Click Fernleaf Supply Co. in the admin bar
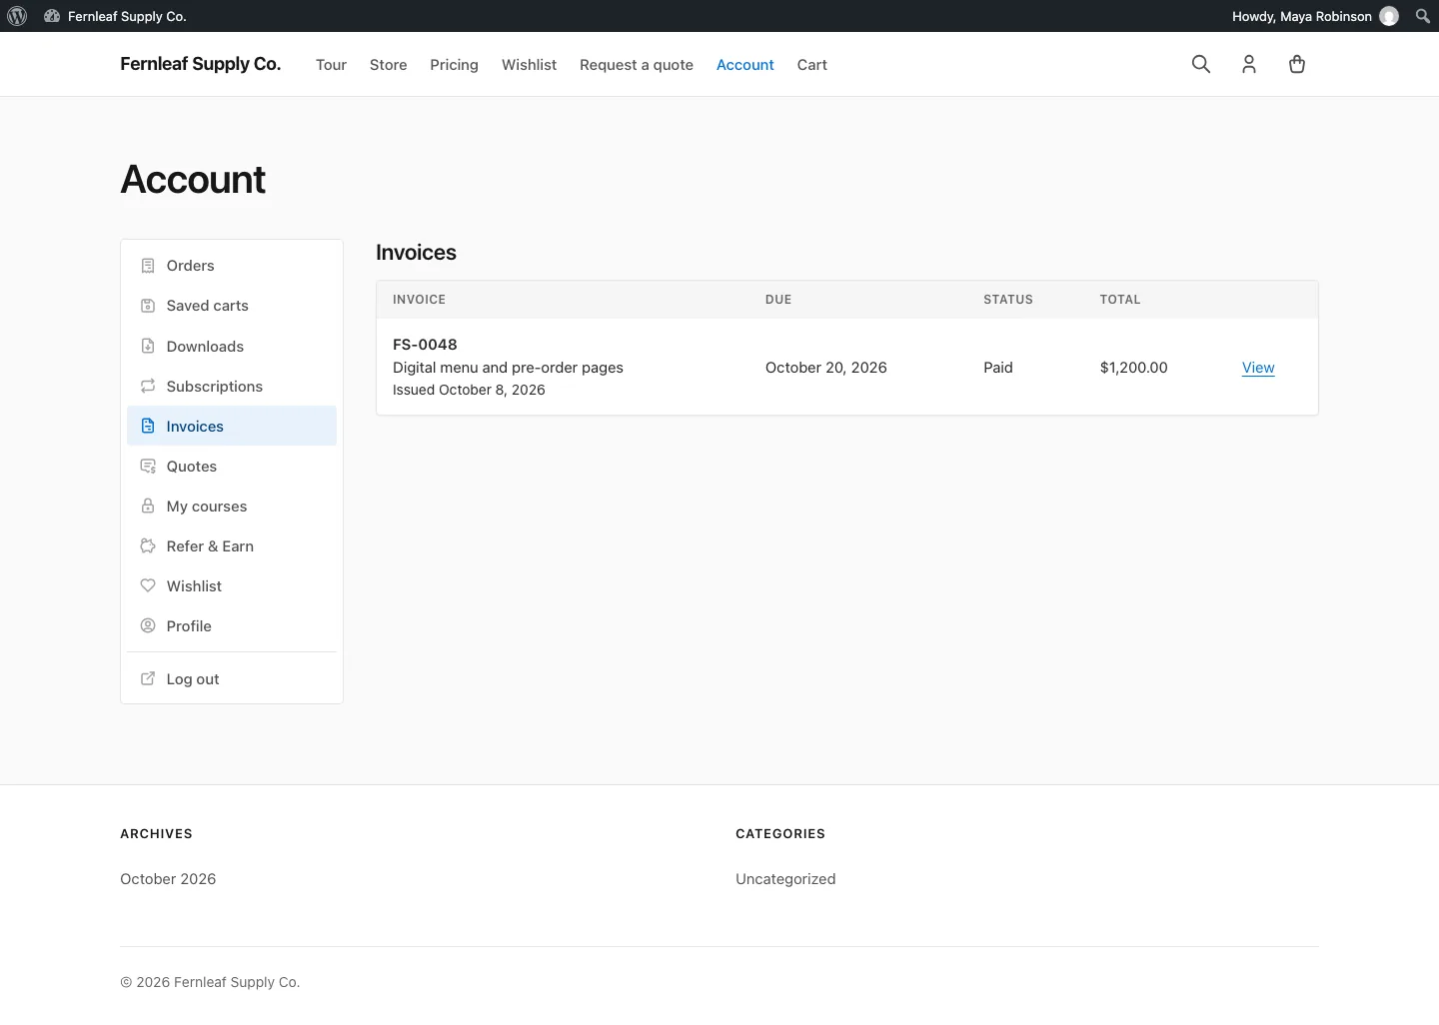This screenshot has width=1439, height=1025. point(127,16)
